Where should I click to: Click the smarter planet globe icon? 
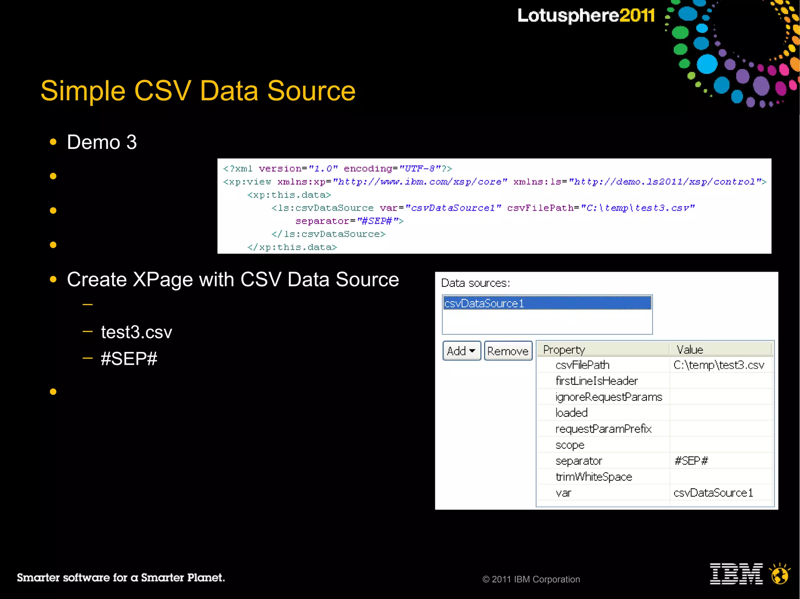pyautogui.click(x=780, y=574)
